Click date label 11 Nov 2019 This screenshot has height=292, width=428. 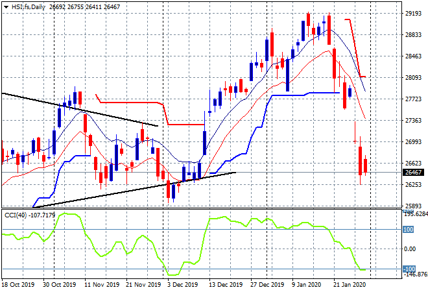[102, 285]
